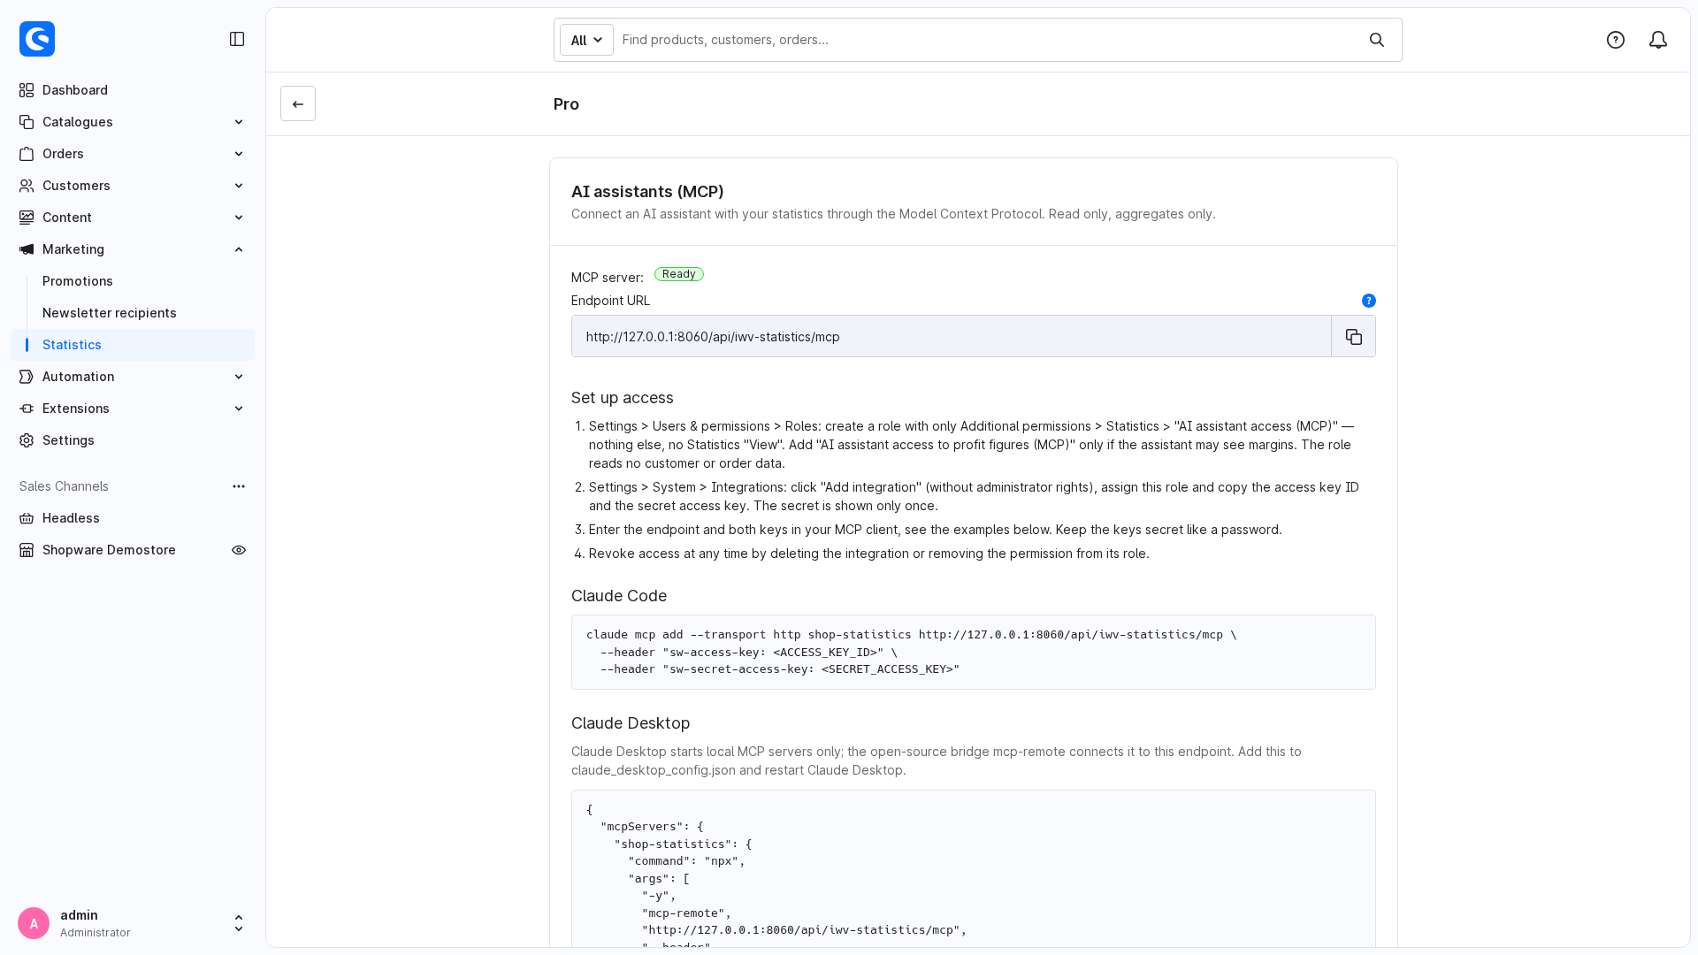
Task: Expand the Catalogues menu chevron
Action: (x=239, y=122)
